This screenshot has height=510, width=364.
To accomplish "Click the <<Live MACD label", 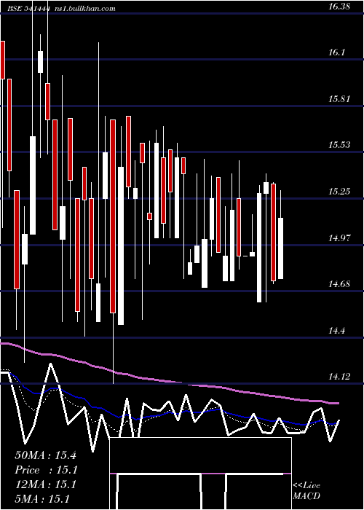I will (306, 490).
